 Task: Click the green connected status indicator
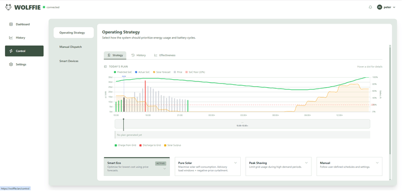44,7
